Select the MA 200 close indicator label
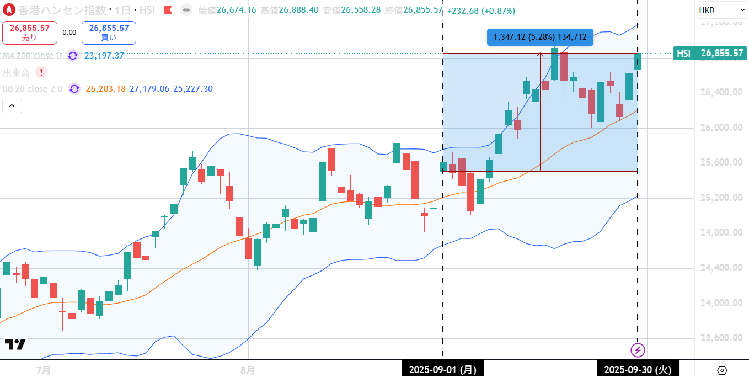The height and width of the screenshot is (377, 749). (x=32, y=56)
